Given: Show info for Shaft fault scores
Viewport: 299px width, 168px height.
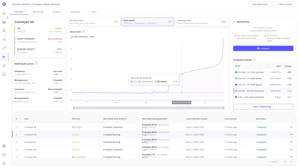Looking at the screenshot, I should 36,63.
